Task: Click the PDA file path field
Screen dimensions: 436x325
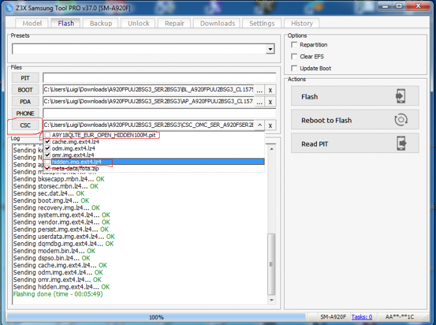Action: (148, 101)
